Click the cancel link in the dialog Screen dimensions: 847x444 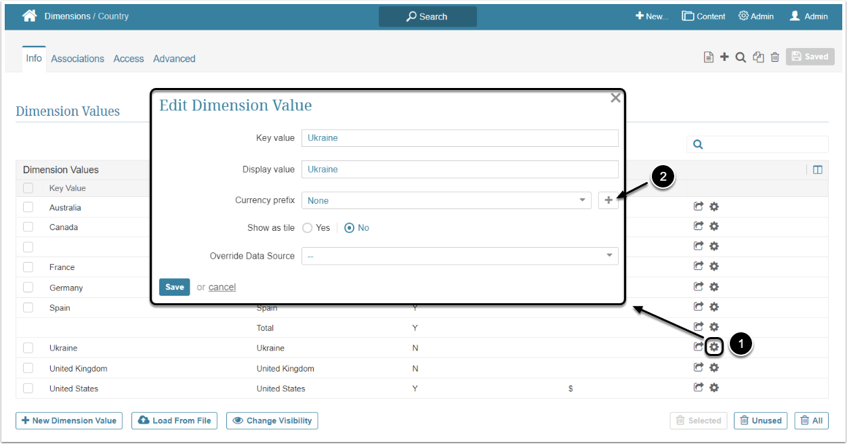click(x=222, y=287)
